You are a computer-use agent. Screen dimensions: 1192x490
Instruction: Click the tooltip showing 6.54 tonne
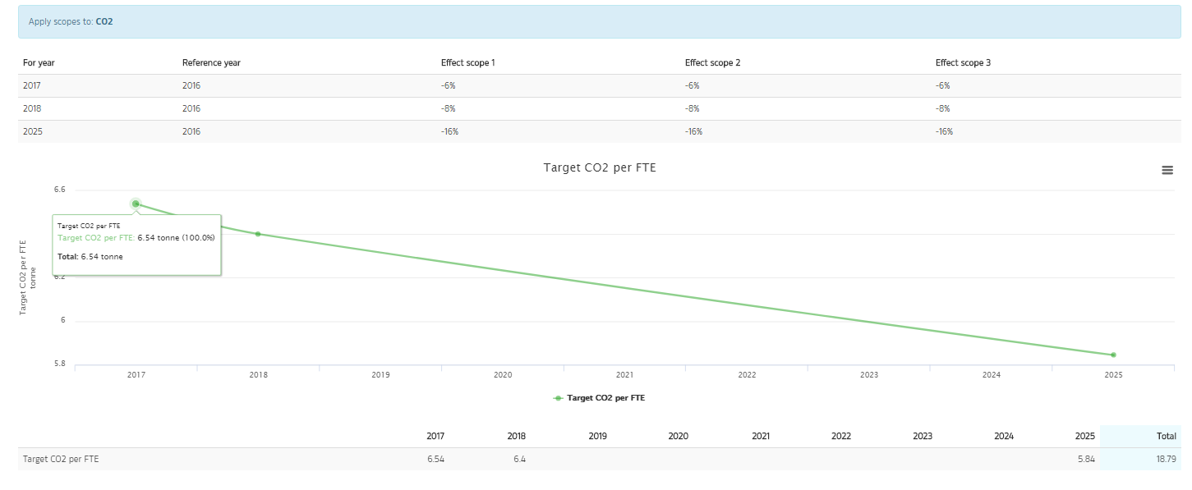click(x=136, y=244)
